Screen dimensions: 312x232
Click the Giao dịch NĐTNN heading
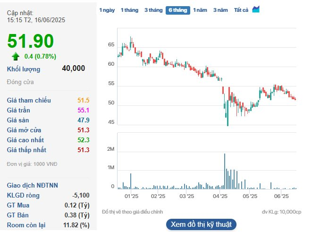[x=33, y=185]
